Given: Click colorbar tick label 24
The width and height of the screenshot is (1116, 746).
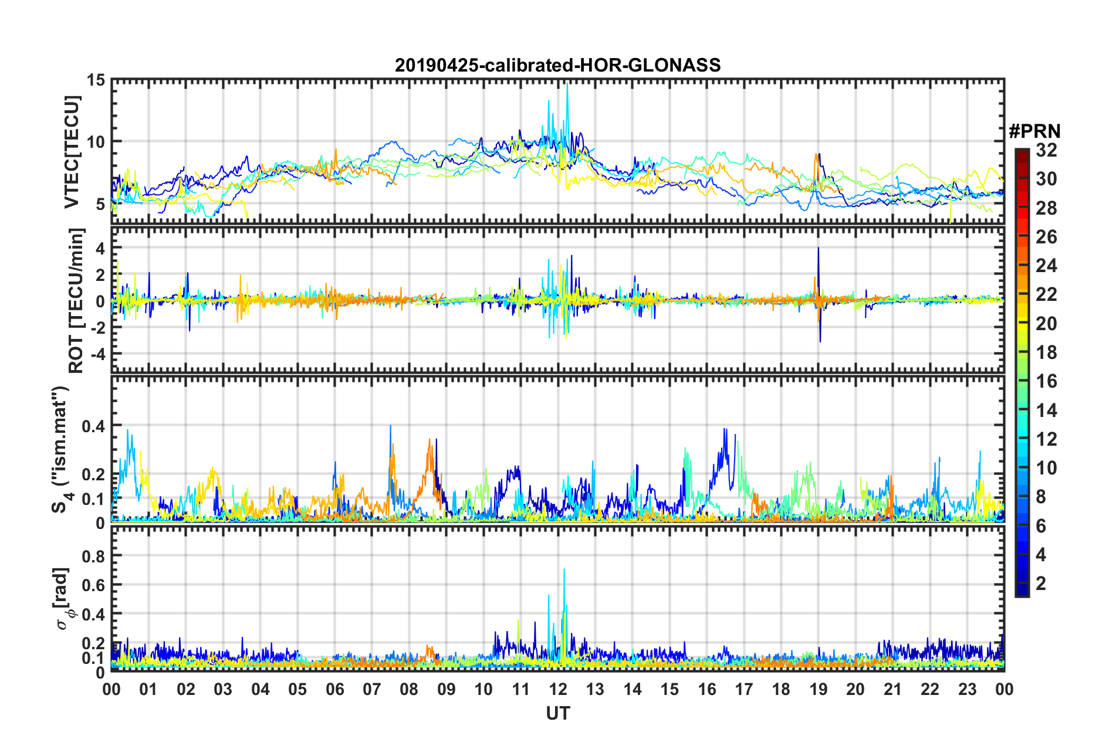Looking at the screenshot, I should click(1046, 266).
